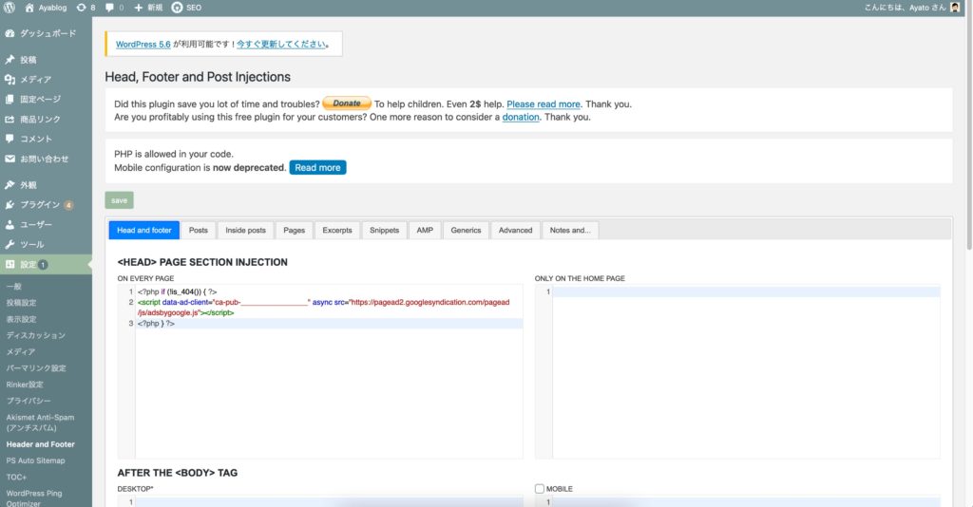
Task: Open Settings (設定) sliders icon
Action: [x=10, y=264]
